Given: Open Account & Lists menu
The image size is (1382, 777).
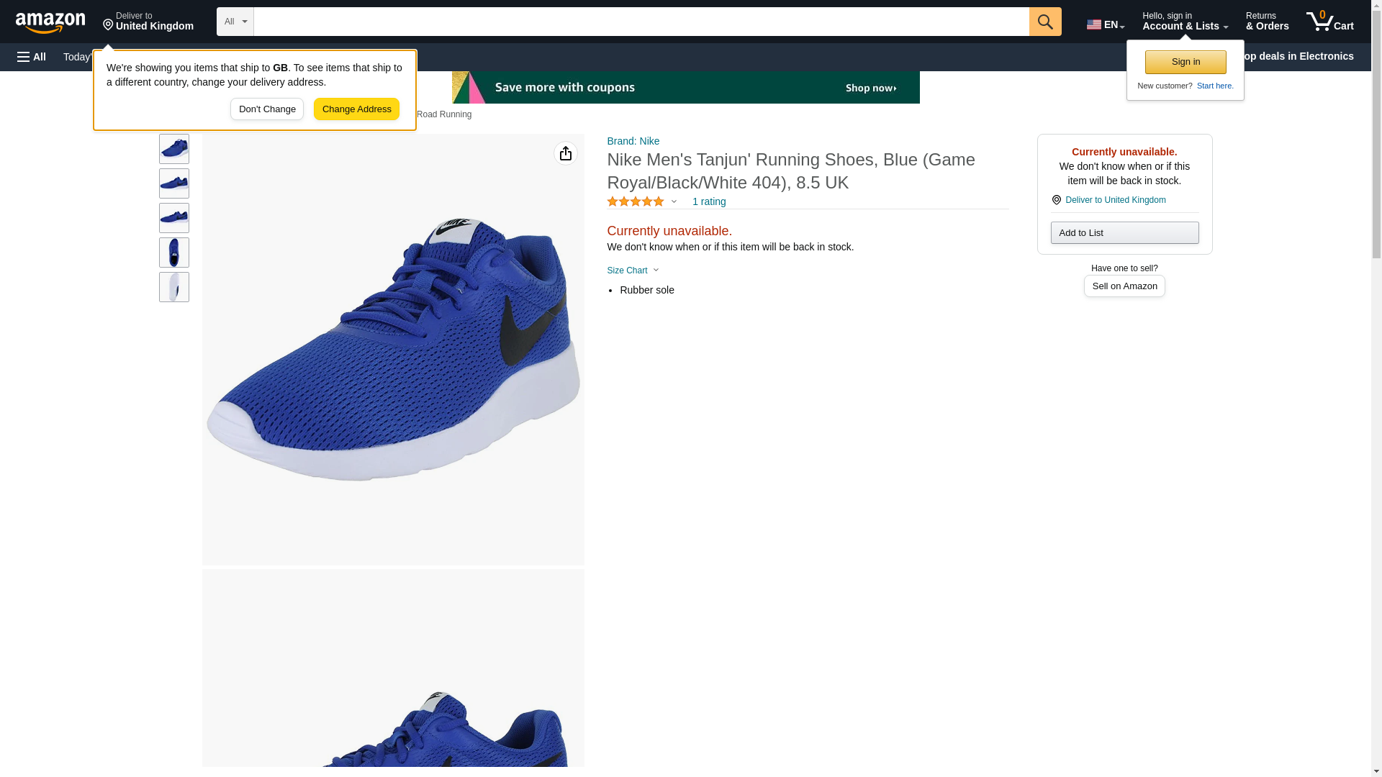Looking at the screenshot, I should tap(1185, 22).
